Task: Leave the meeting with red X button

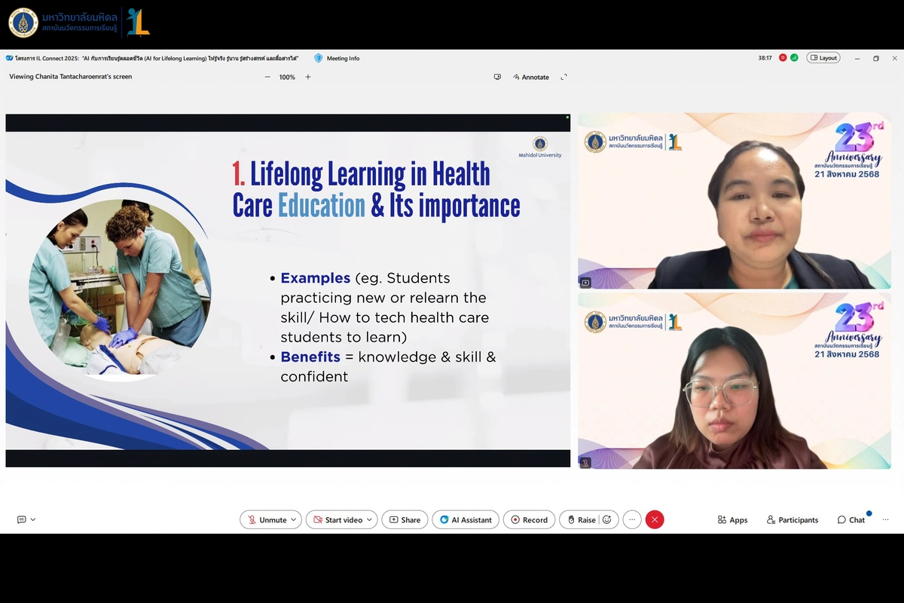Action: [x=655, y=519]
